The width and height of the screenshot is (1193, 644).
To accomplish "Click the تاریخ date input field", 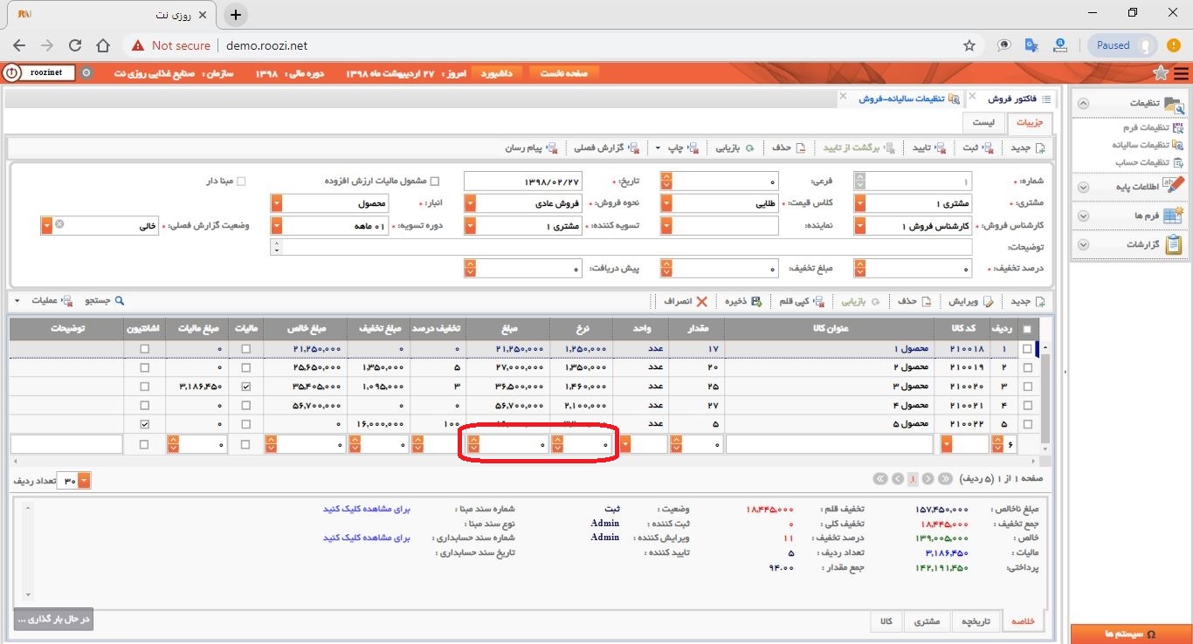I will coord(522,182).
